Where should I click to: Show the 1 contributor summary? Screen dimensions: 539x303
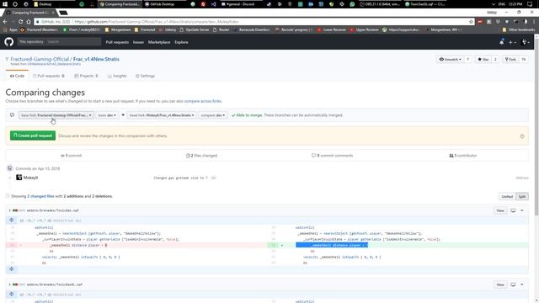[463, 156]
